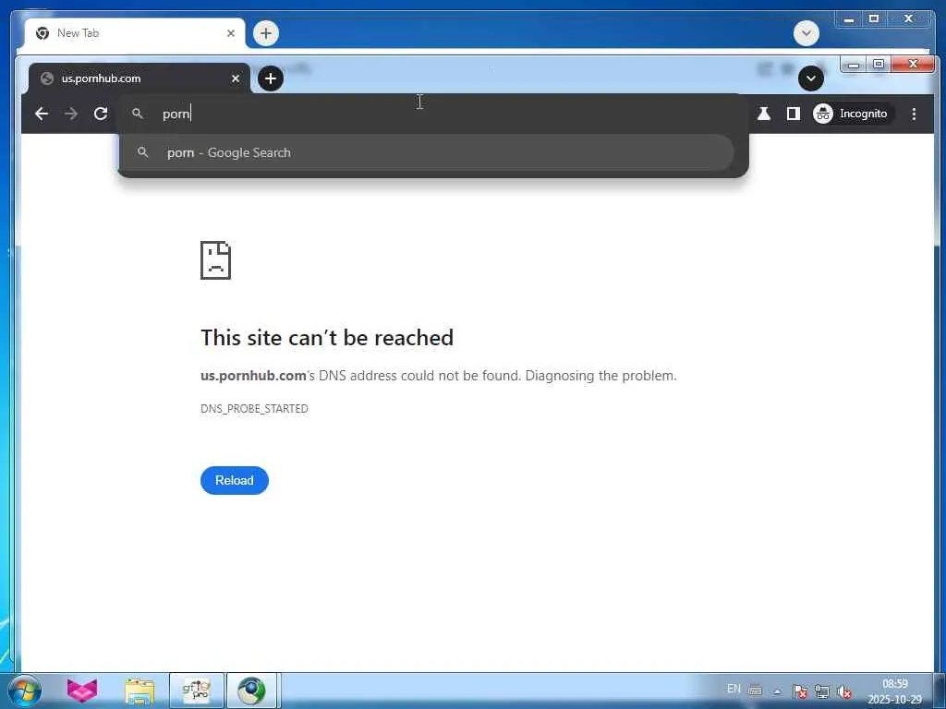Click the EN language indicator

(x=734, y=689)
